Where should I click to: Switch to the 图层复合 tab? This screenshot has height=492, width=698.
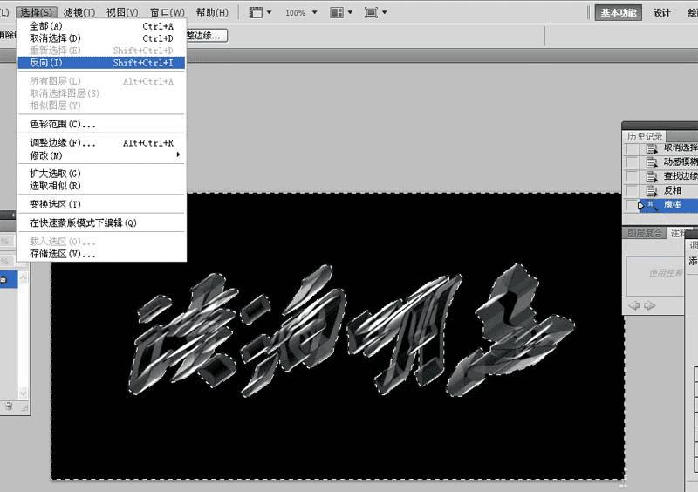(644, 233)
